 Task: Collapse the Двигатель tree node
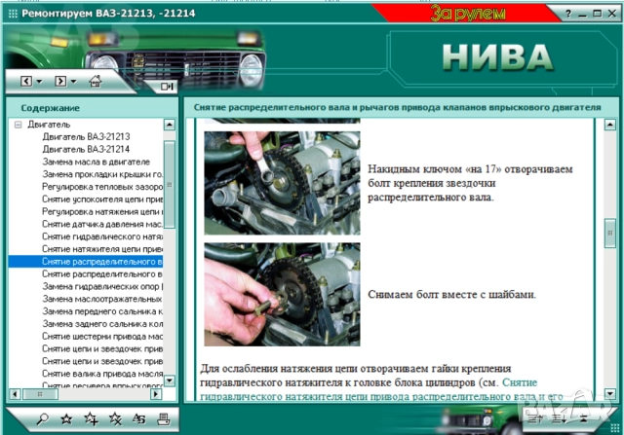(18, 126)
